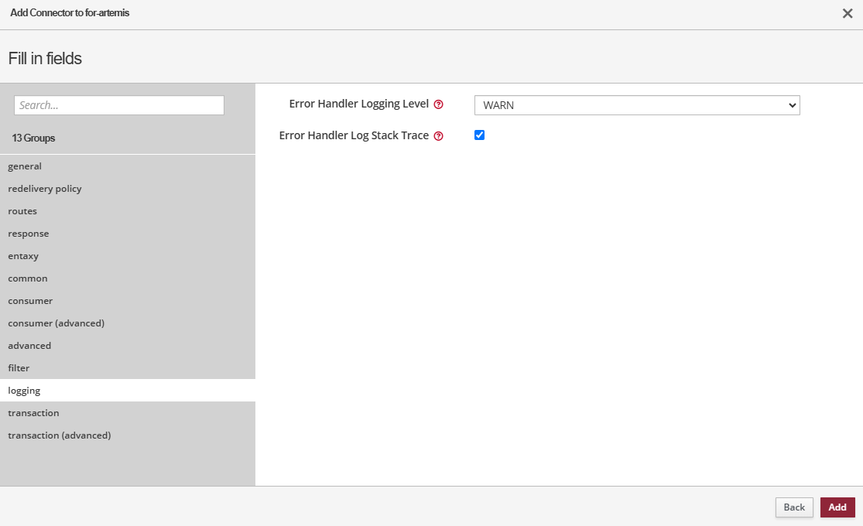Open the consumer (advanced) group
The height and width of the screenshot is (526, 863).
[x=57, y=323]
